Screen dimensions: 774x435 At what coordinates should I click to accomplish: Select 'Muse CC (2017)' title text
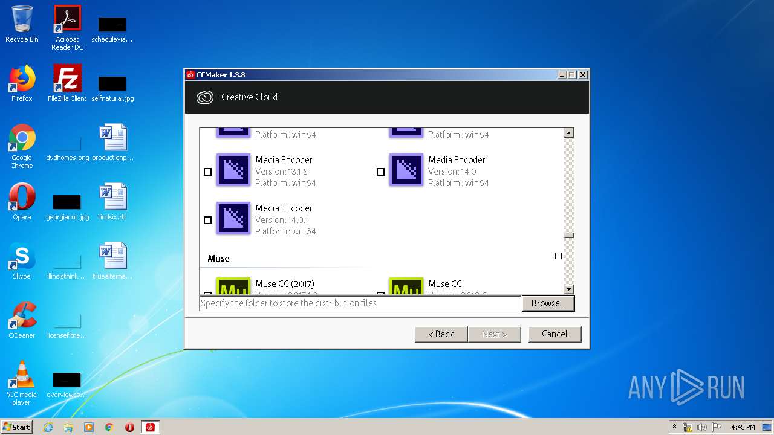click(x=285, y=284)
